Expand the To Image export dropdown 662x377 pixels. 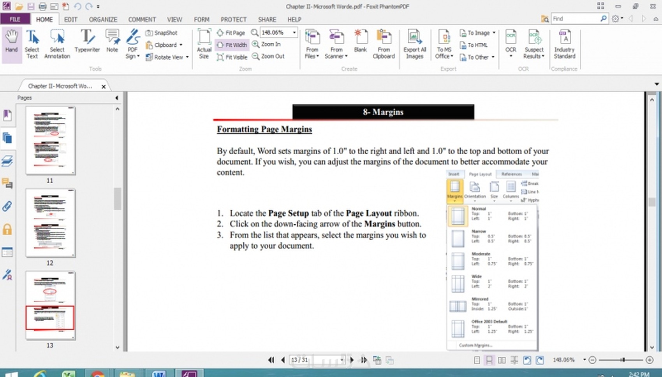[494, 33]
